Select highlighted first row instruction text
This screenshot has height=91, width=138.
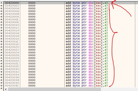(x=87, y=3)
